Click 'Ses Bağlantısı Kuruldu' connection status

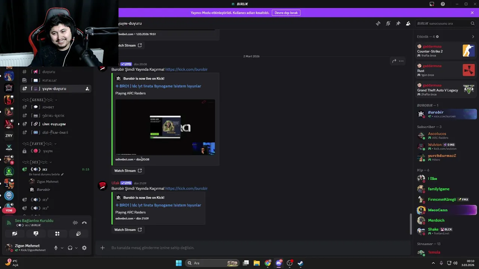click(34, 221)
